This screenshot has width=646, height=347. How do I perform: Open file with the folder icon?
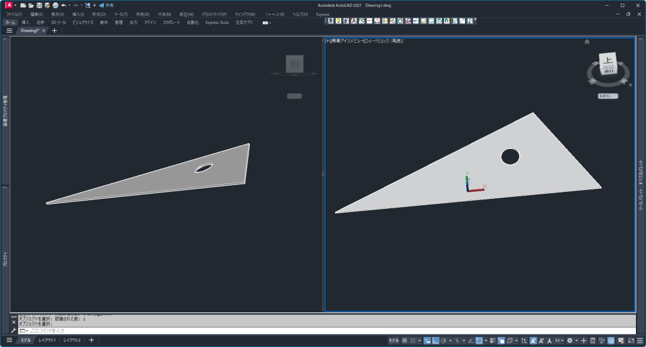31,5
